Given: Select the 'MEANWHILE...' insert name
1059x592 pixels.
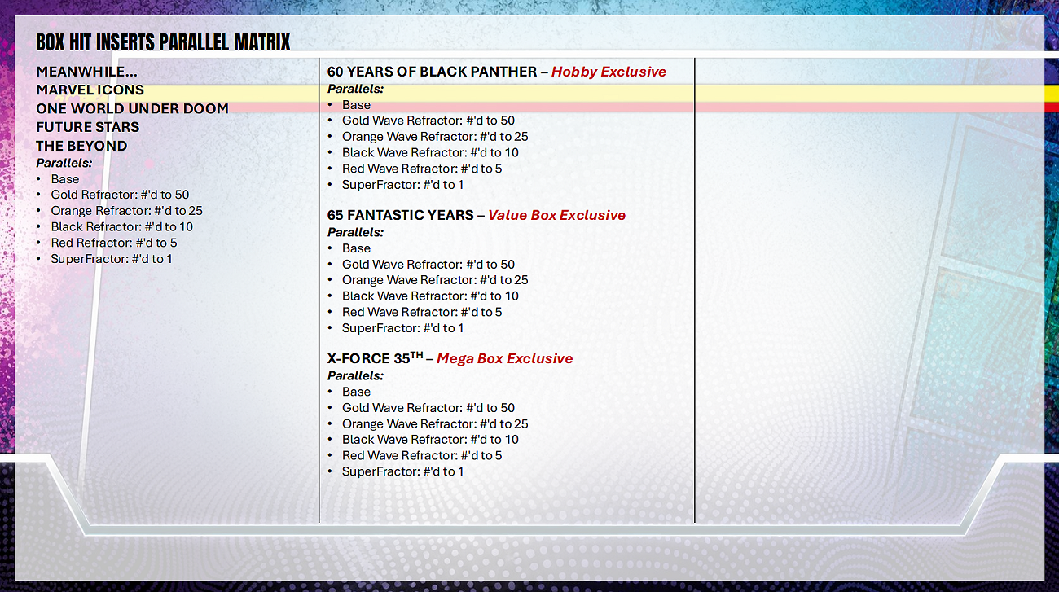Looking at the screenshot, I should point(86,72).
